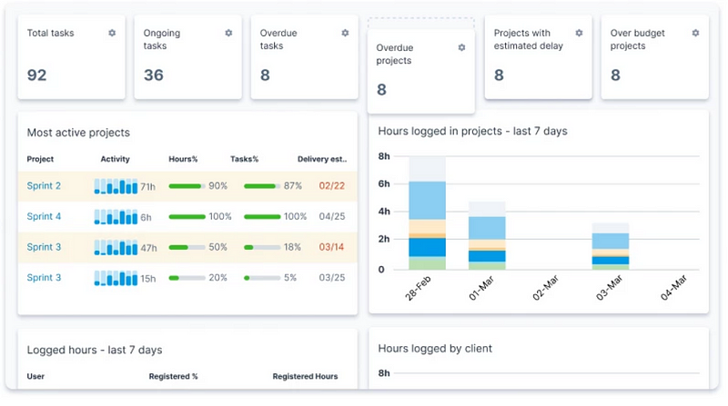Click the 5% tasks progress bar
728x406 pixels.
click(262, 278)
